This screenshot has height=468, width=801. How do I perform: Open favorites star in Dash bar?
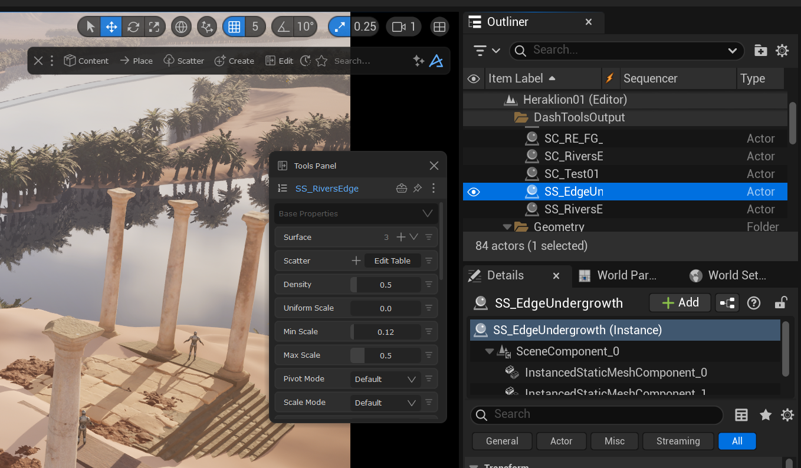pyautogui.click(x=321, y=61)
